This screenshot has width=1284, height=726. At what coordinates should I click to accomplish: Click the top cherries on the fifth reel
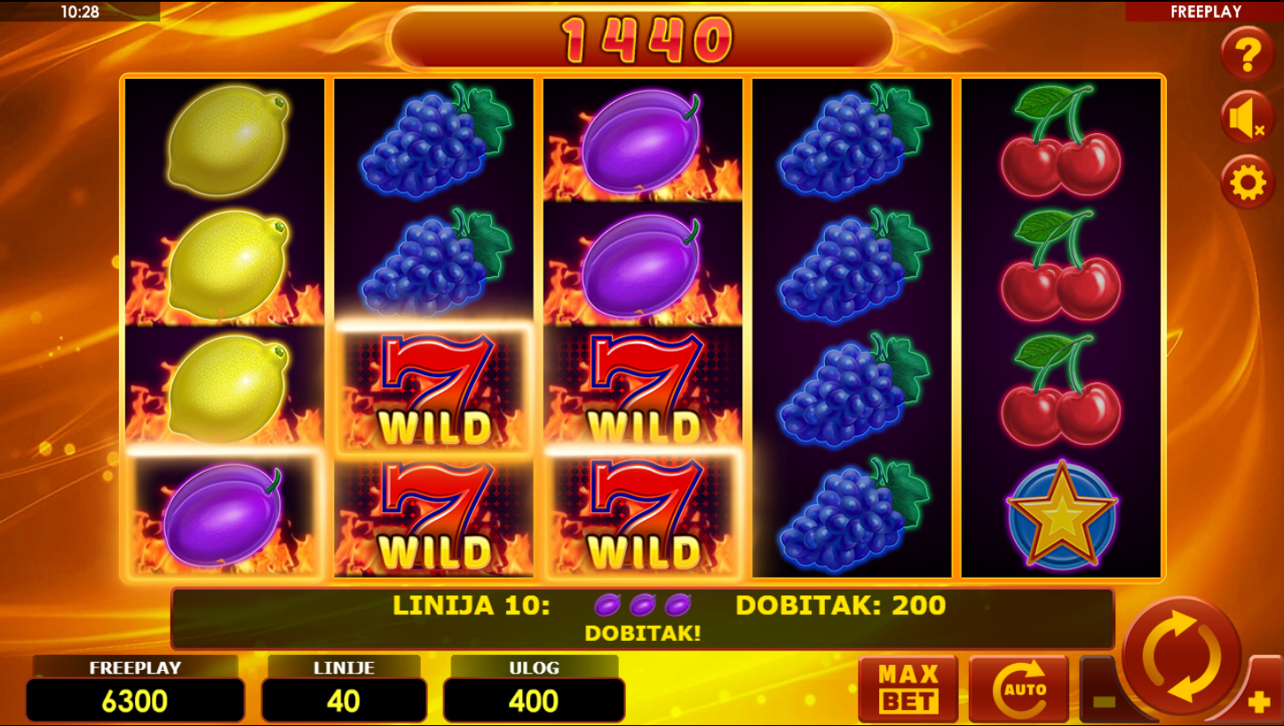[1061, 140]
